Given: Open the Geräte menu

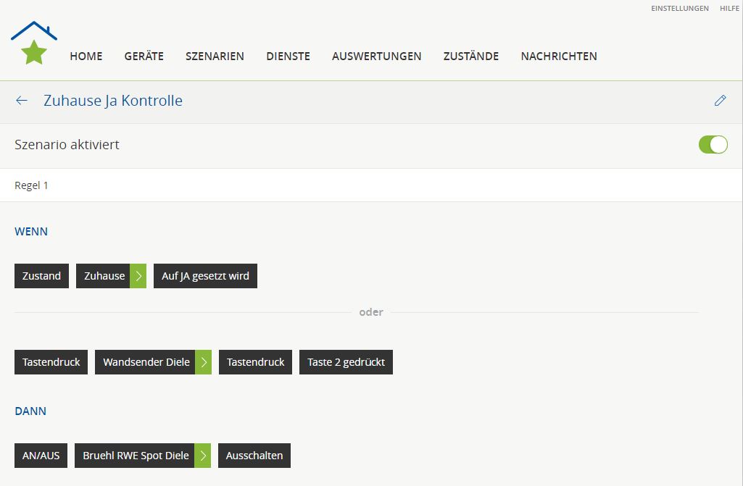Looking at the screenshot, I should pos(144,56).
